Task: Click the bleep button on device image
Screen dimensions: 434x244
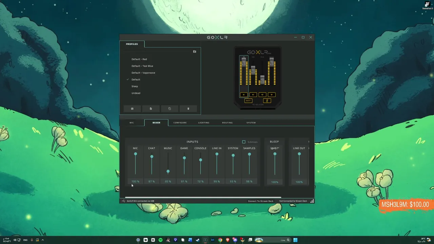Action: click(x=248, y=101)
